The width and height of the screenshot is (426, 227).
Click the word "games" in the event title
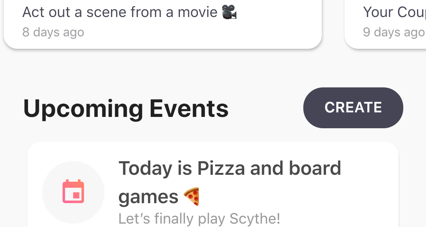click(x=148, y=197)
